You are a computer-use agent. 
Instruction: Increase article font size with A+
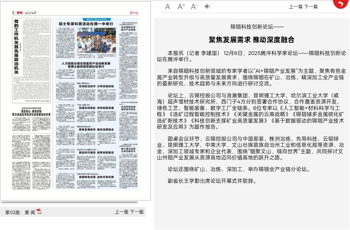(181, 6)
